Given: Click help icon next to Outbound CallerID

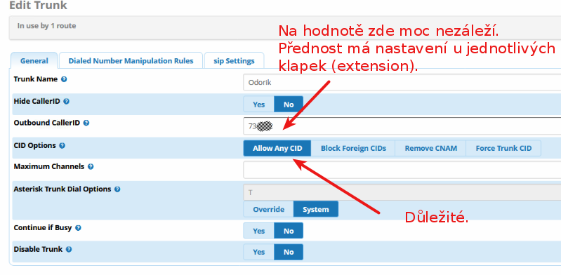Looking at the screenshot, I should [x=86, y=123].
